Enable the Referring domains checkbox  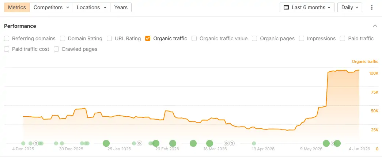[x=7, y=38]
